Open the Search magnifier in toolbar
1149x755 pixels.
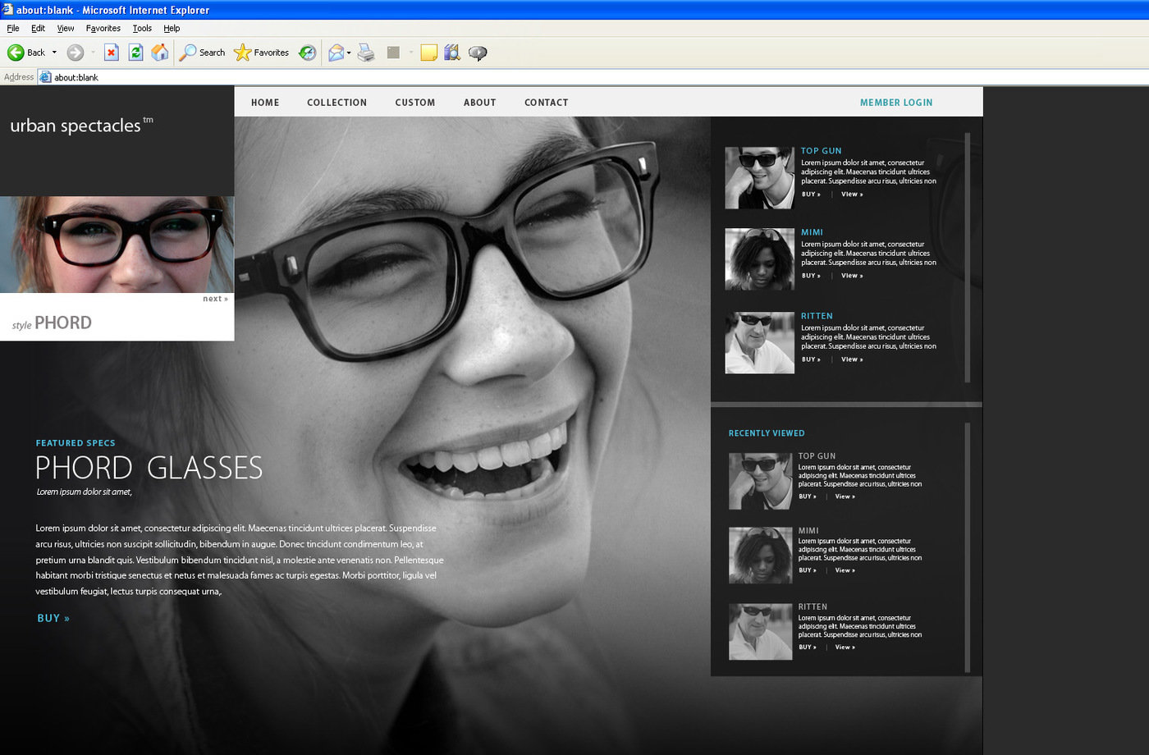(202, 53)
